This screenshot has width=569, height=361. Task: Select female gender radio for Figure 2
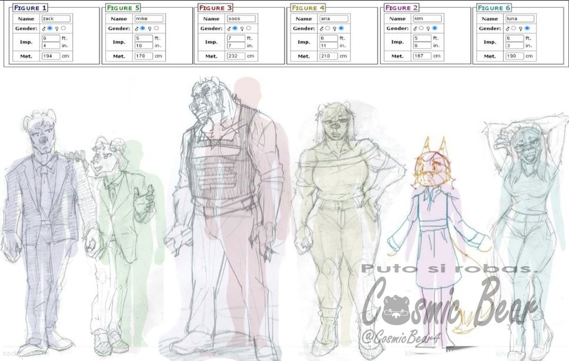tap(434, 28)
